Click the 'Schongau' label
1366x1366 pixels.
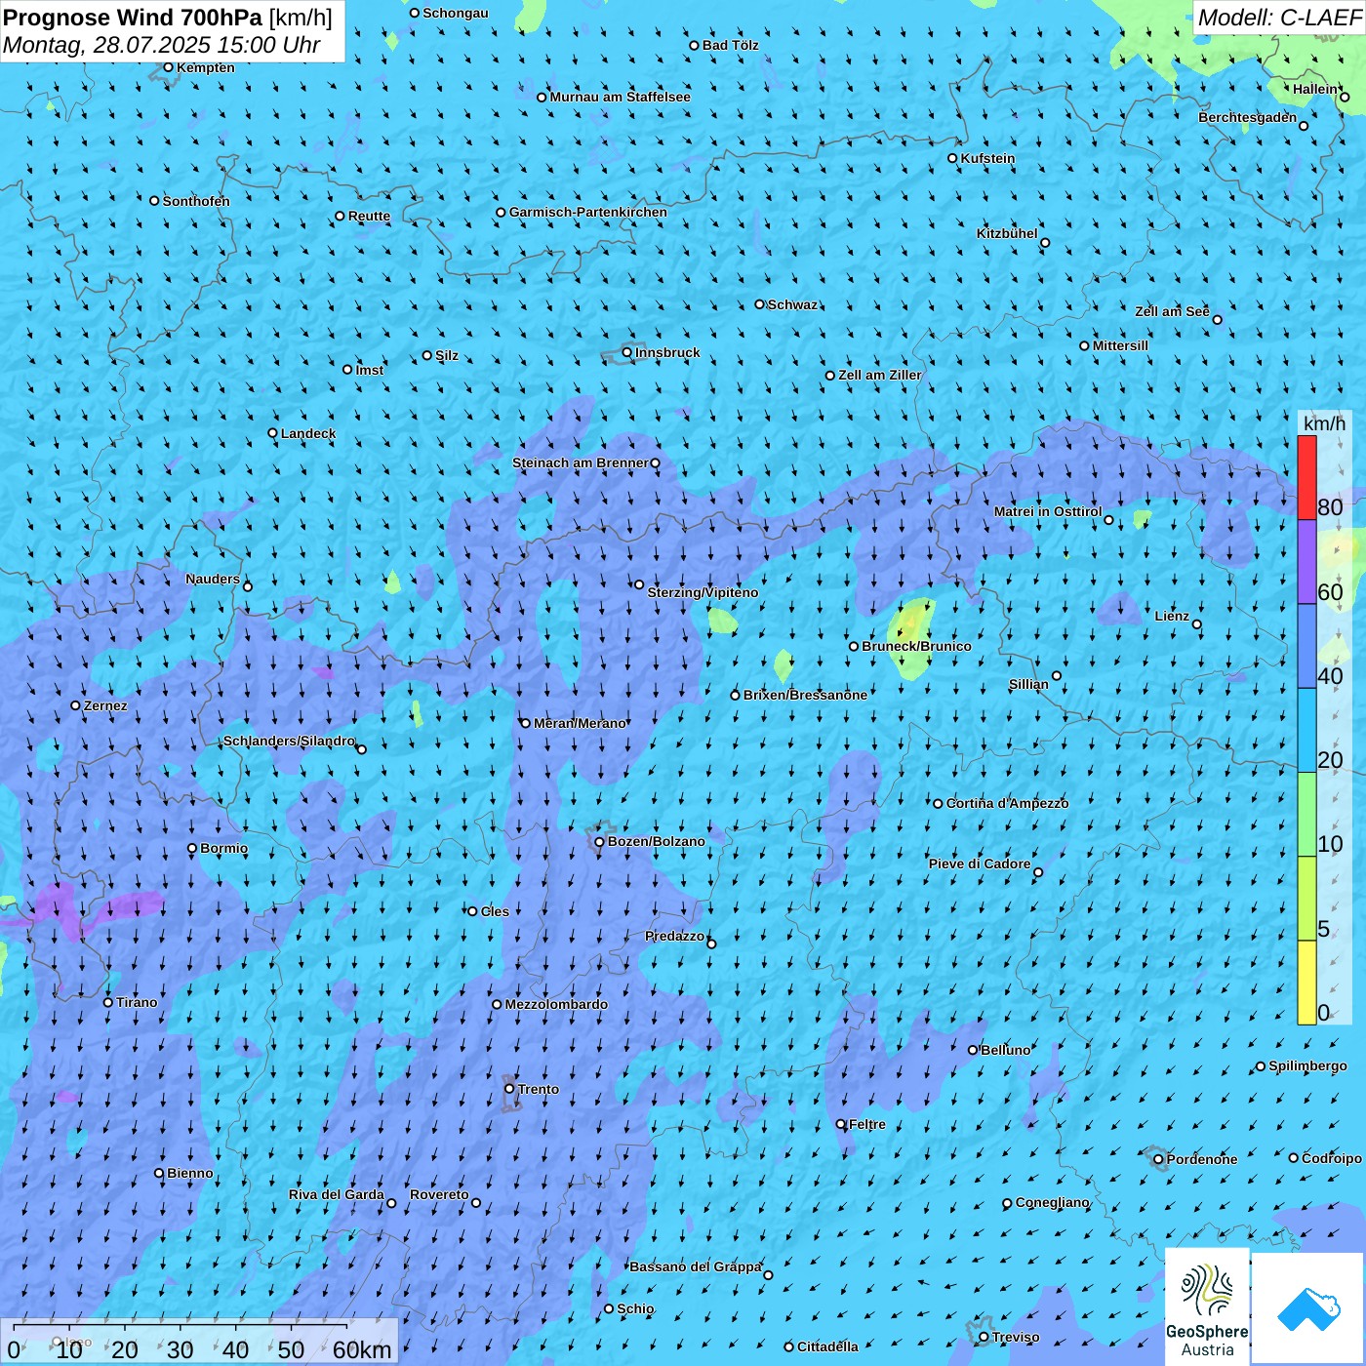click(456, 13)
